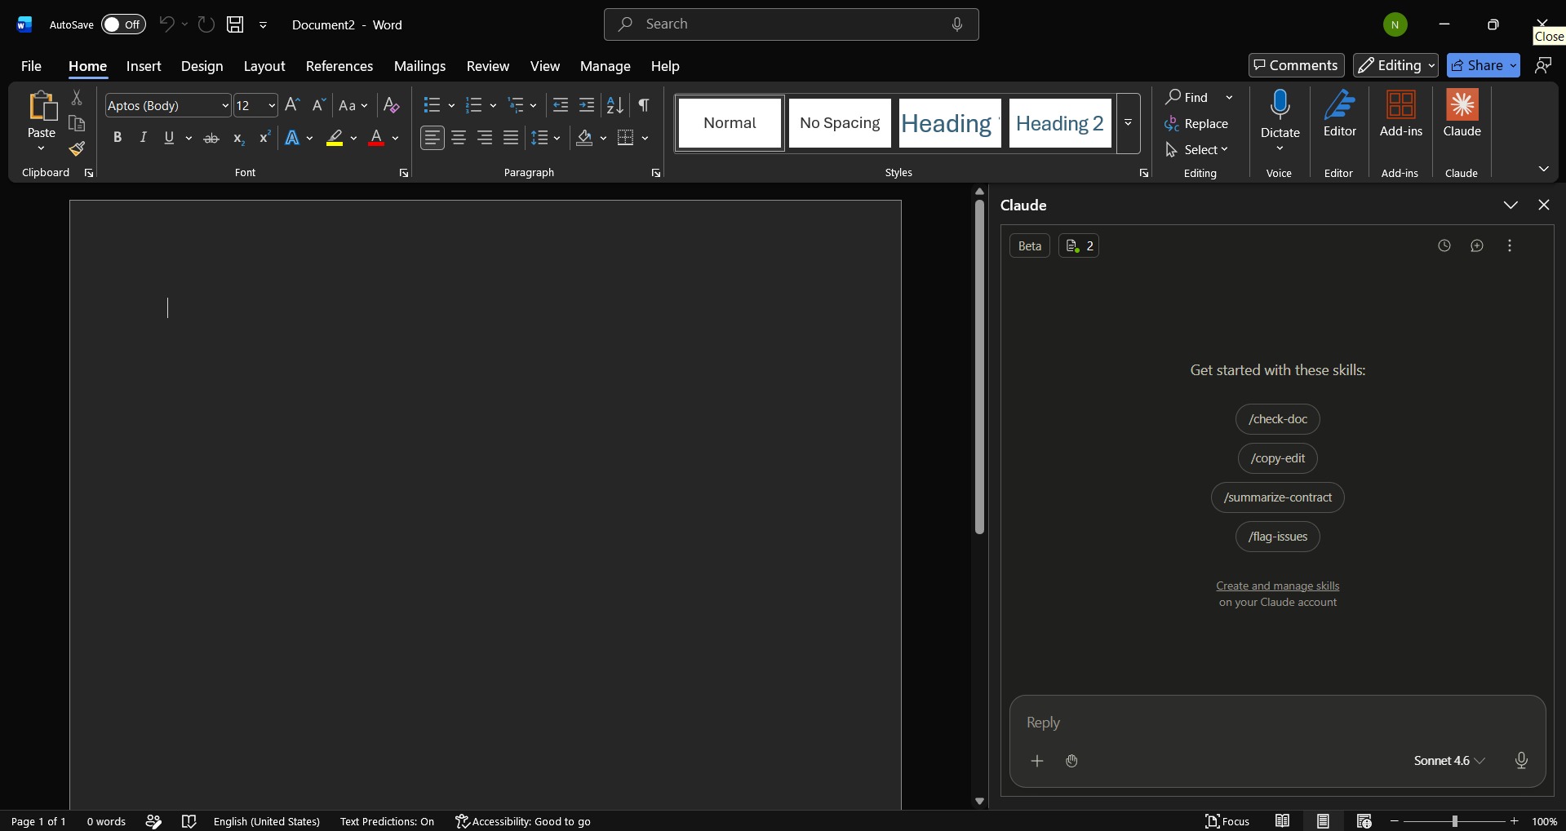Switch to the Review tab
The height and width of the screenshot is (831, 1566).
[x=488, y=66]
